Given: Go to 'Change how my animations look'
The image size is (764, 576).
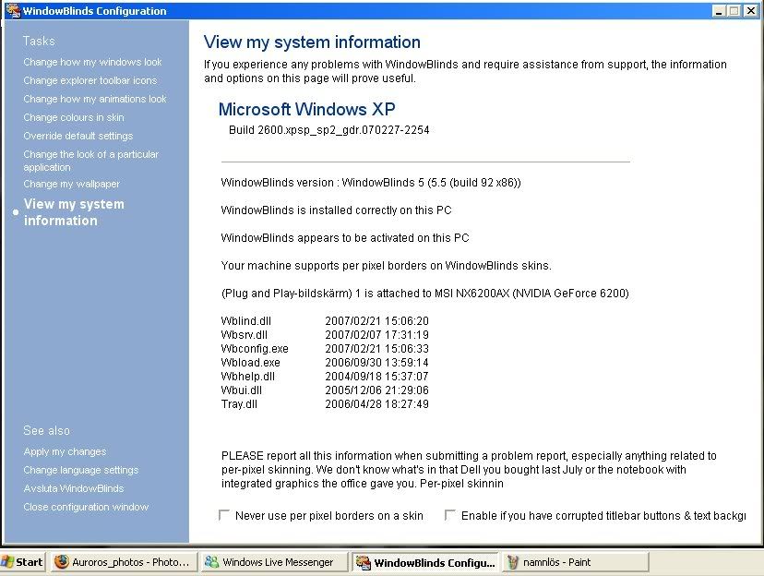Looking at the screenshot, I should pos(95,99).
